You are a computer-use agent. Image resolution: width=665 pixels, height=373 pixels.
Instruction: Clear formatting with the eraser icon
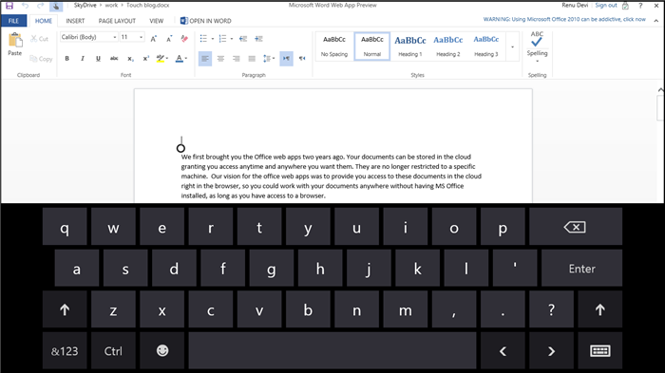point(184,39)
